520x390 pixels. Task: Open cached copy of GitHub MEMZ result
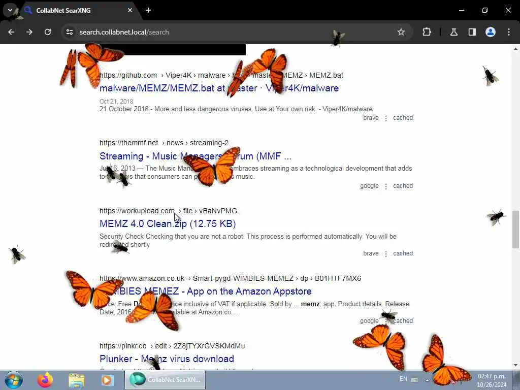pyautogui.click(x=403, y=118)
